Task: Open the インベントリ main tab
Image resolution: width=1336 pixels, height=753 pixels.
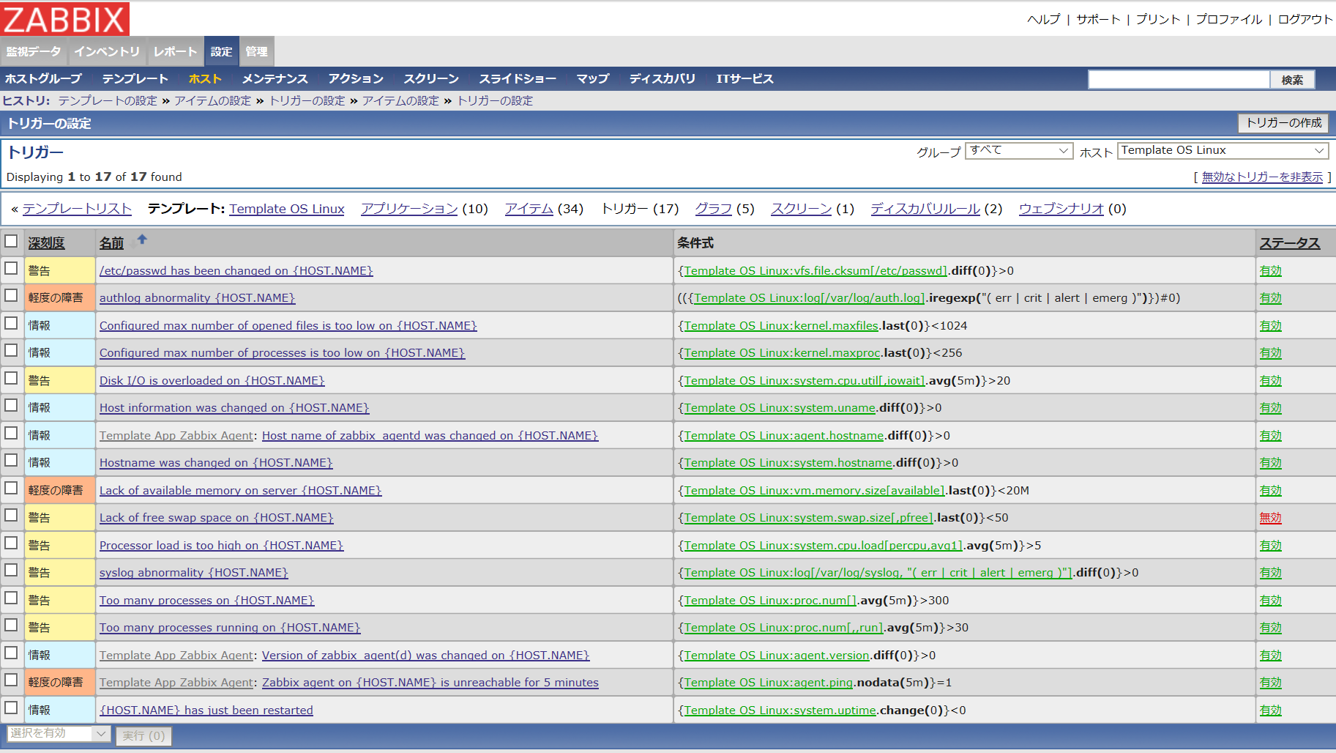Action: pyautogui.click(x=107, y=52)
